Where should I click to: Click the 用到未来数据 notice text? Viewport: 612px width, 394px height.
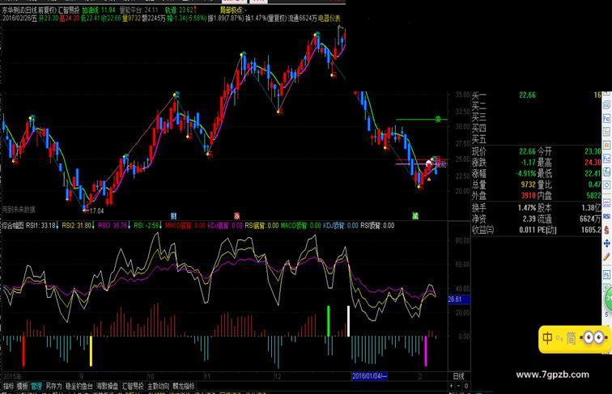[x=19, y=210]
